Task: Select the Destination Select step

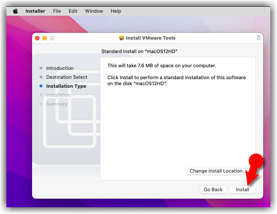Action: tap(66, 77)
